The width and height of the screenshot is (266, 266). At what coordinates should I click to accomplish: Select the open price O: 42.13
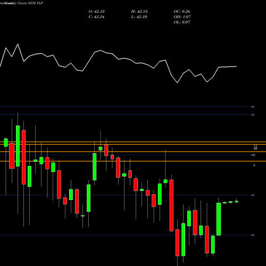click(x=96, y=12)
